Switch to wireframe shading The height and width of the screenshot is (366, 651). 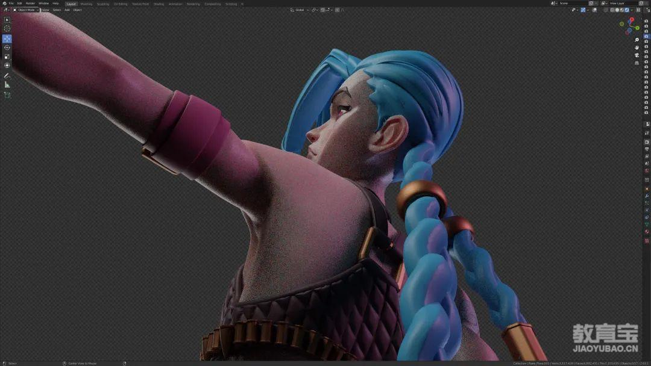pos(612,10)
